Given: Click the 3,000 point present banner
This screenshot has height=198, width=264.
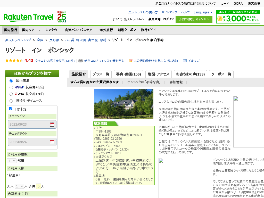Looking at the screenshot, I should 238,17.
